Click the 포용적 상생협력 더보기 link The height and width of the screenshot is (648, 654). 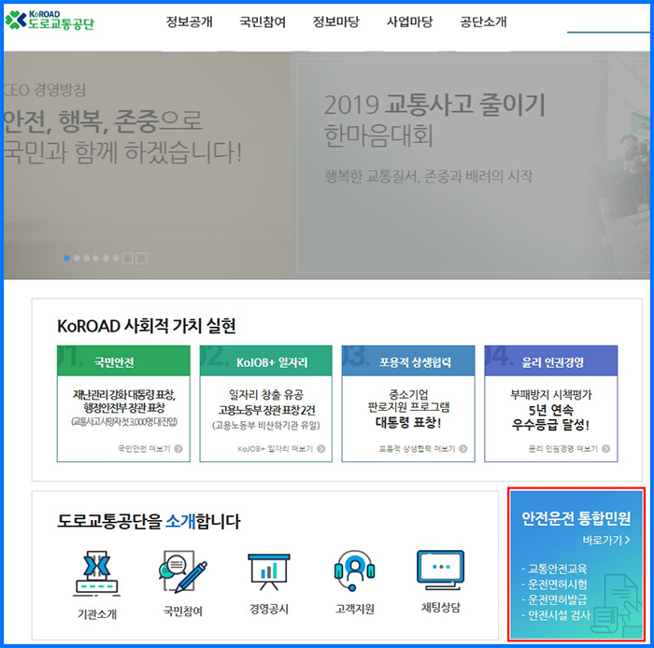coord(417,448)
